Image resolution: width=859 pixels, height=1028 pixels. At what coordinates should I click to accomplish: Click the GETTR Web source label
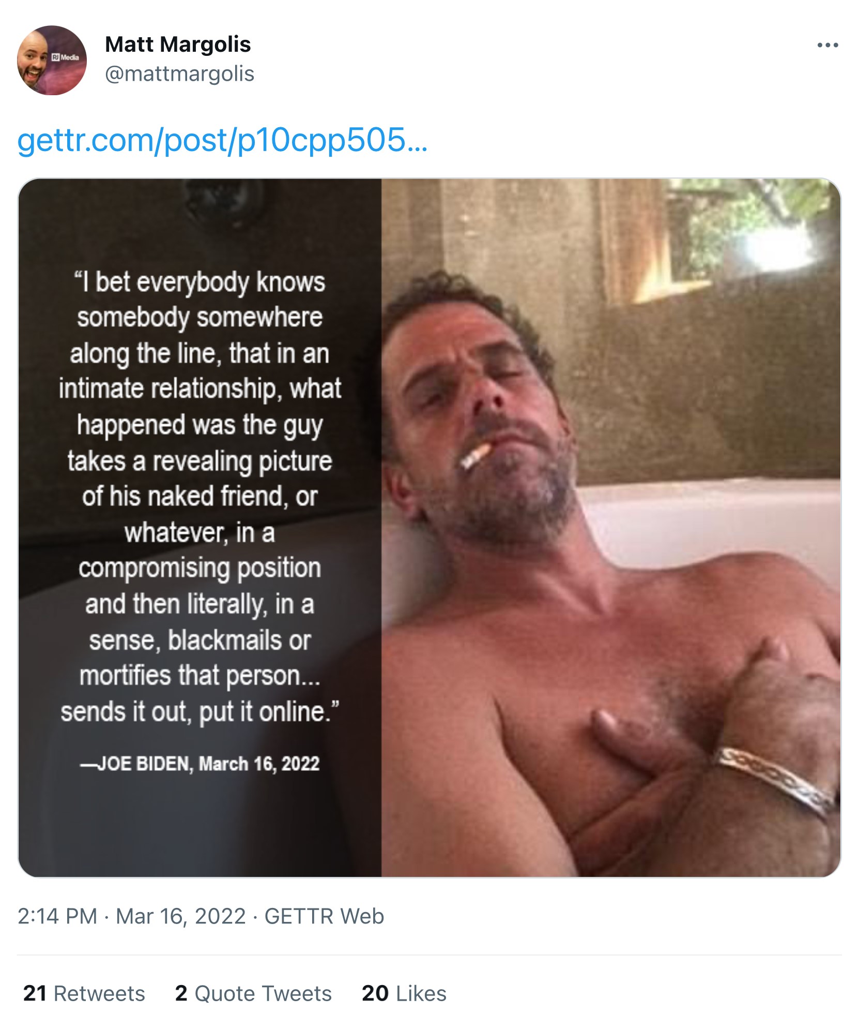[x=324, y=916]
